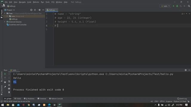Screen dimensions: 191x107
Task: Click the green Debug bug icon
Action: [x=177, y=6]
